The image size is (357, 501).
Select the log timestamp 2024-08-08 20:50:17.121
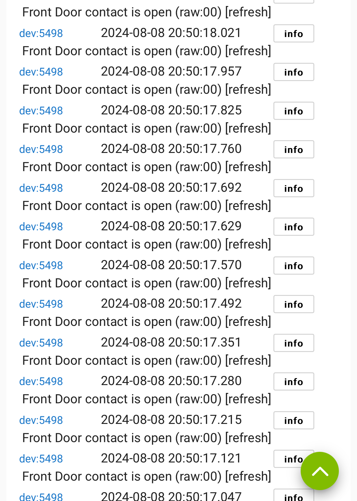(x=171, y=458)
